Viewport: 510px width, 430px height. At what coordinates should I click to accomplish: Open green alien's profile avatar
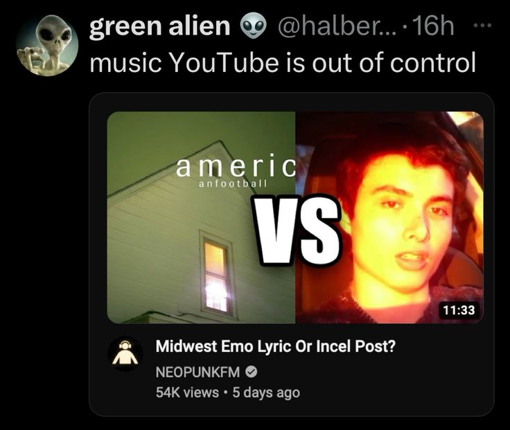coord(47,45)
